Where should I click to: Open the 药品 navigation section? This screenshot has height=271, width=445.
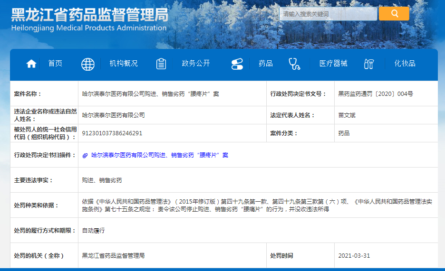tap(266, 64)
